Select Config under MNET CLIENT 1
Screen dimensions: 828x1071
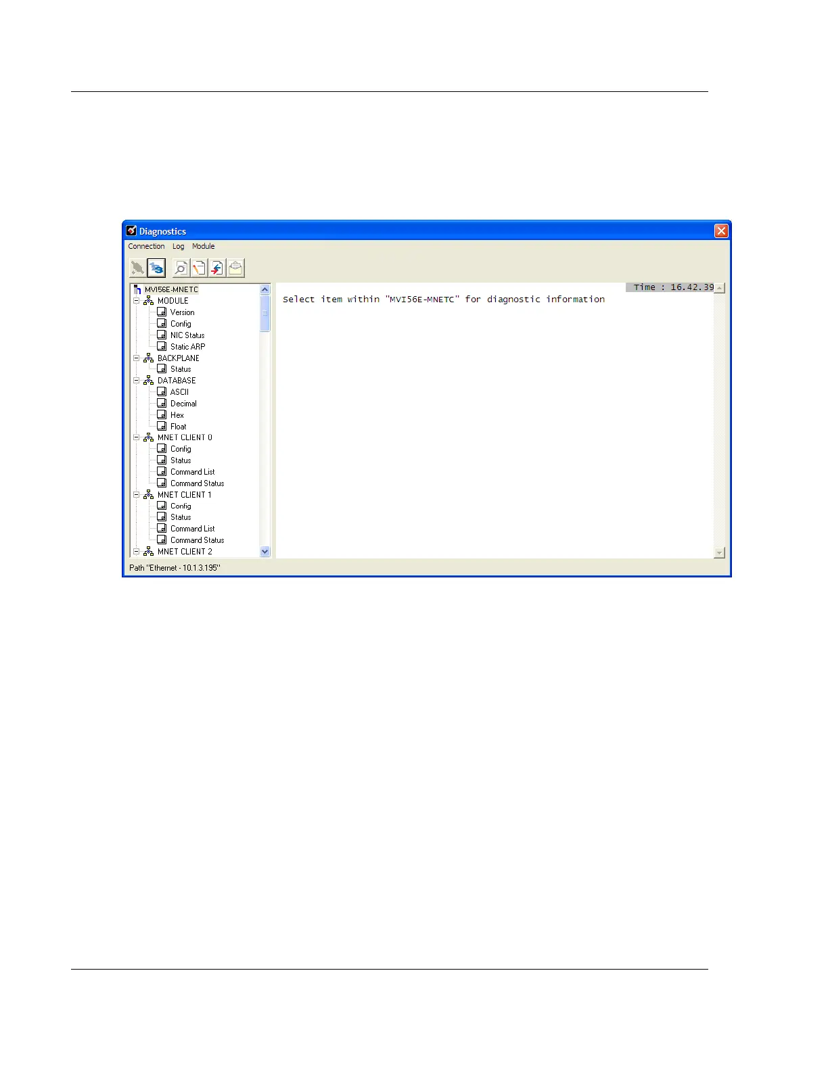pyautogui.click(x=181, y=506)
